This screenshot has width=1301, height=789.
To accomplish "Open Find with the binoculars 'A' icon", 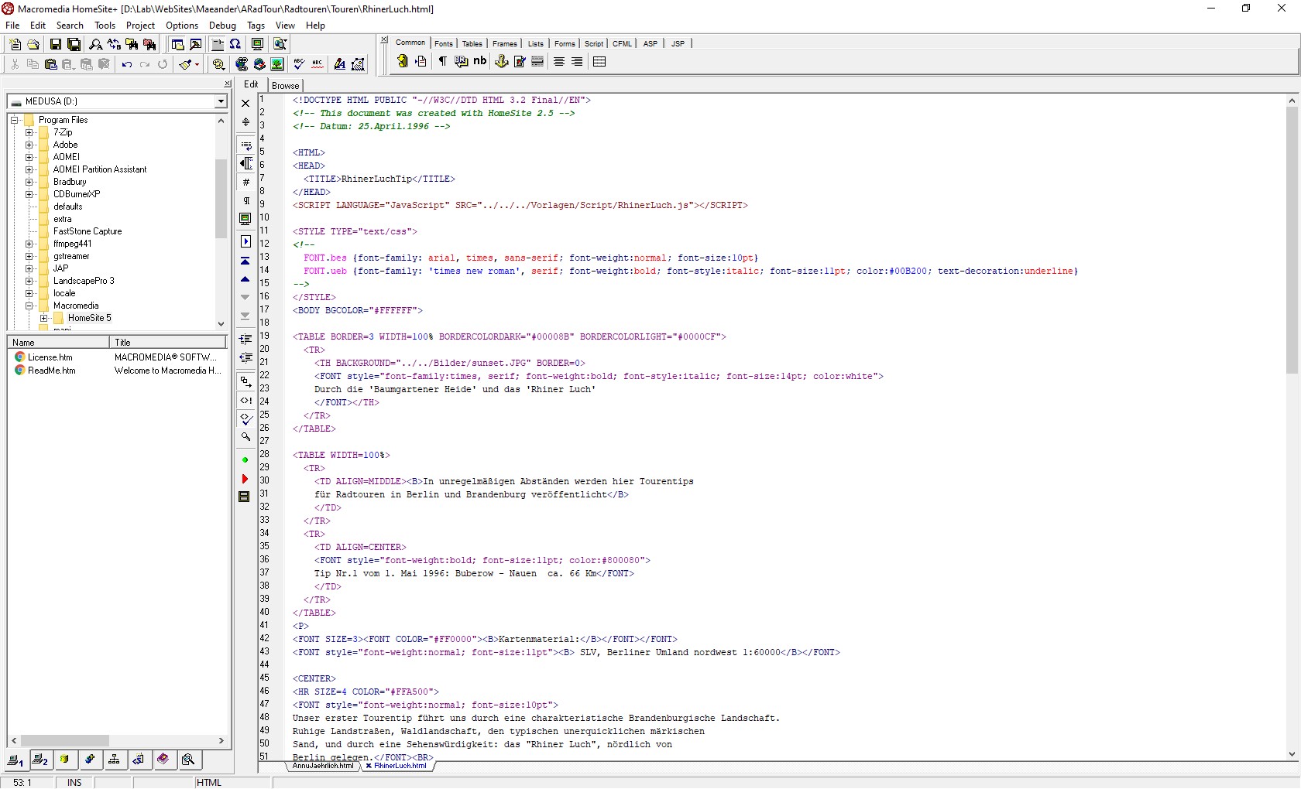I will [96, 45].
